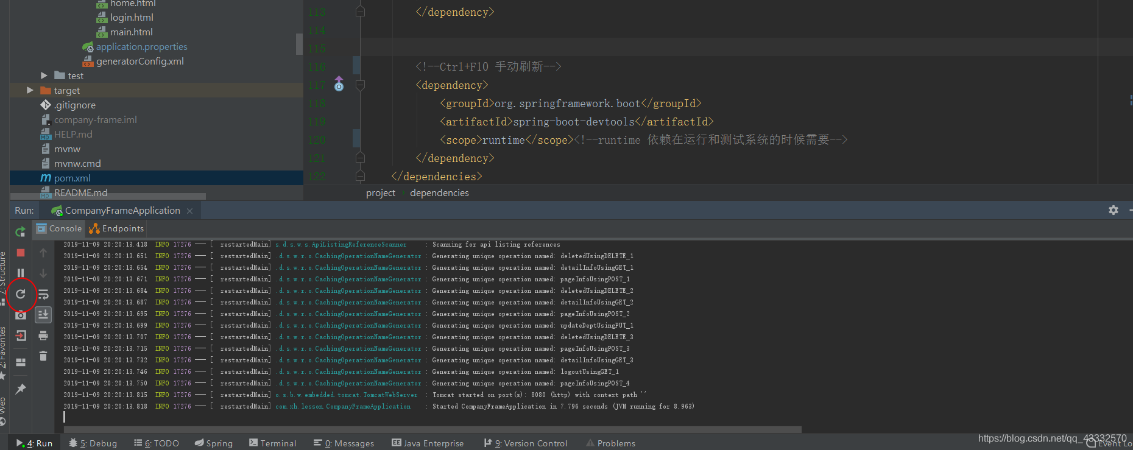Click the Update Running Application refresh icon
Screen dimensions: 1133x450
point(21,294)
